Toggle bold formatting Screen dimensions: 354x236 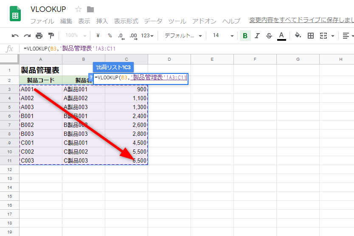[x=245, y=36]
